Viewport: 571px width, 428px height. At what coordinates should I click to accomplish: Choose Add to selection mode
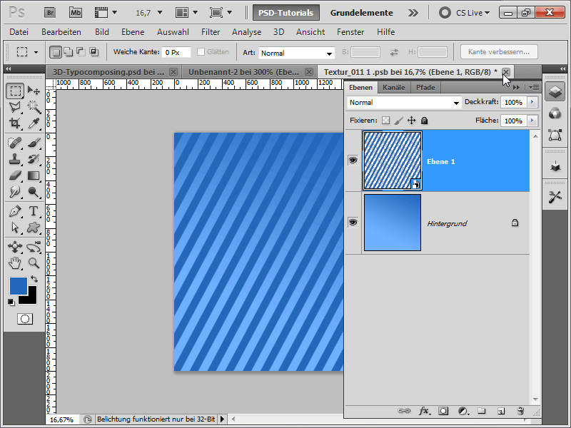click(68, 52)
